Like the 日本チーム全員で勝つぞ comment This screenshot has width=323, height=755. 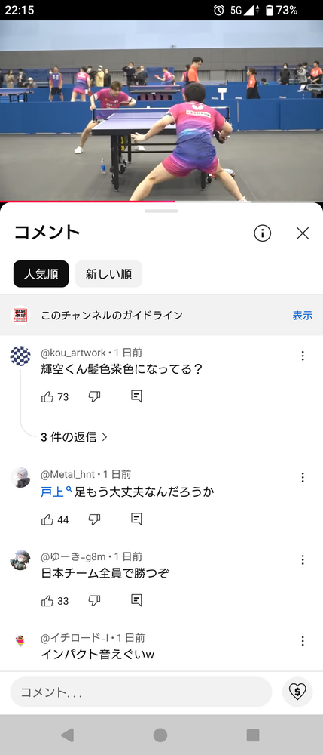pyautogui.click(x=47, y=600)
